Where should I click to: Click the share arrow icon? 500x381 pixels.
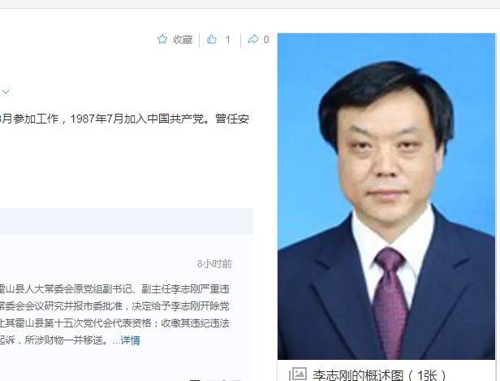pyautogui.click(x=253, y=39)
